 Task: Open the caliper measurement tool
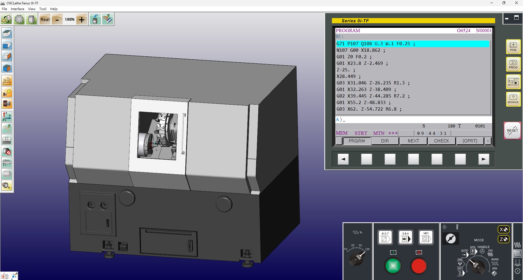7,163
